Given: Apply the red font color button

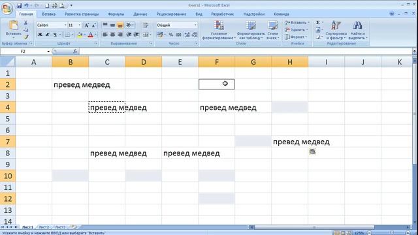Looking at the screenshot, I should coord(90,35).
